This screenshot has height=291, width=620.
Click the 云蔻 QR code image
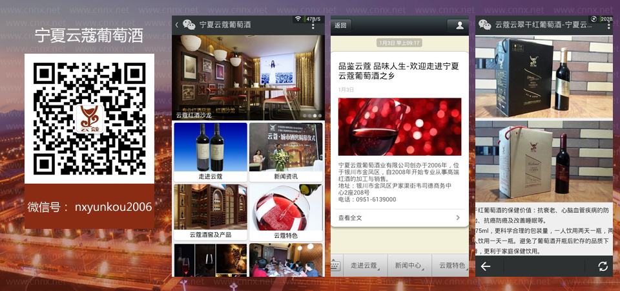click(x=89, y=119)
